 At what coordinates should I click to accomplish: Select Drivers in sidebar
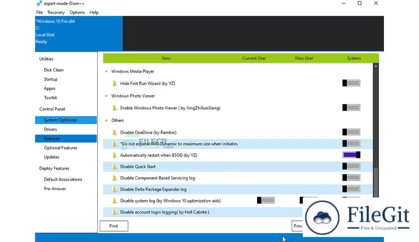click(51, 129)
